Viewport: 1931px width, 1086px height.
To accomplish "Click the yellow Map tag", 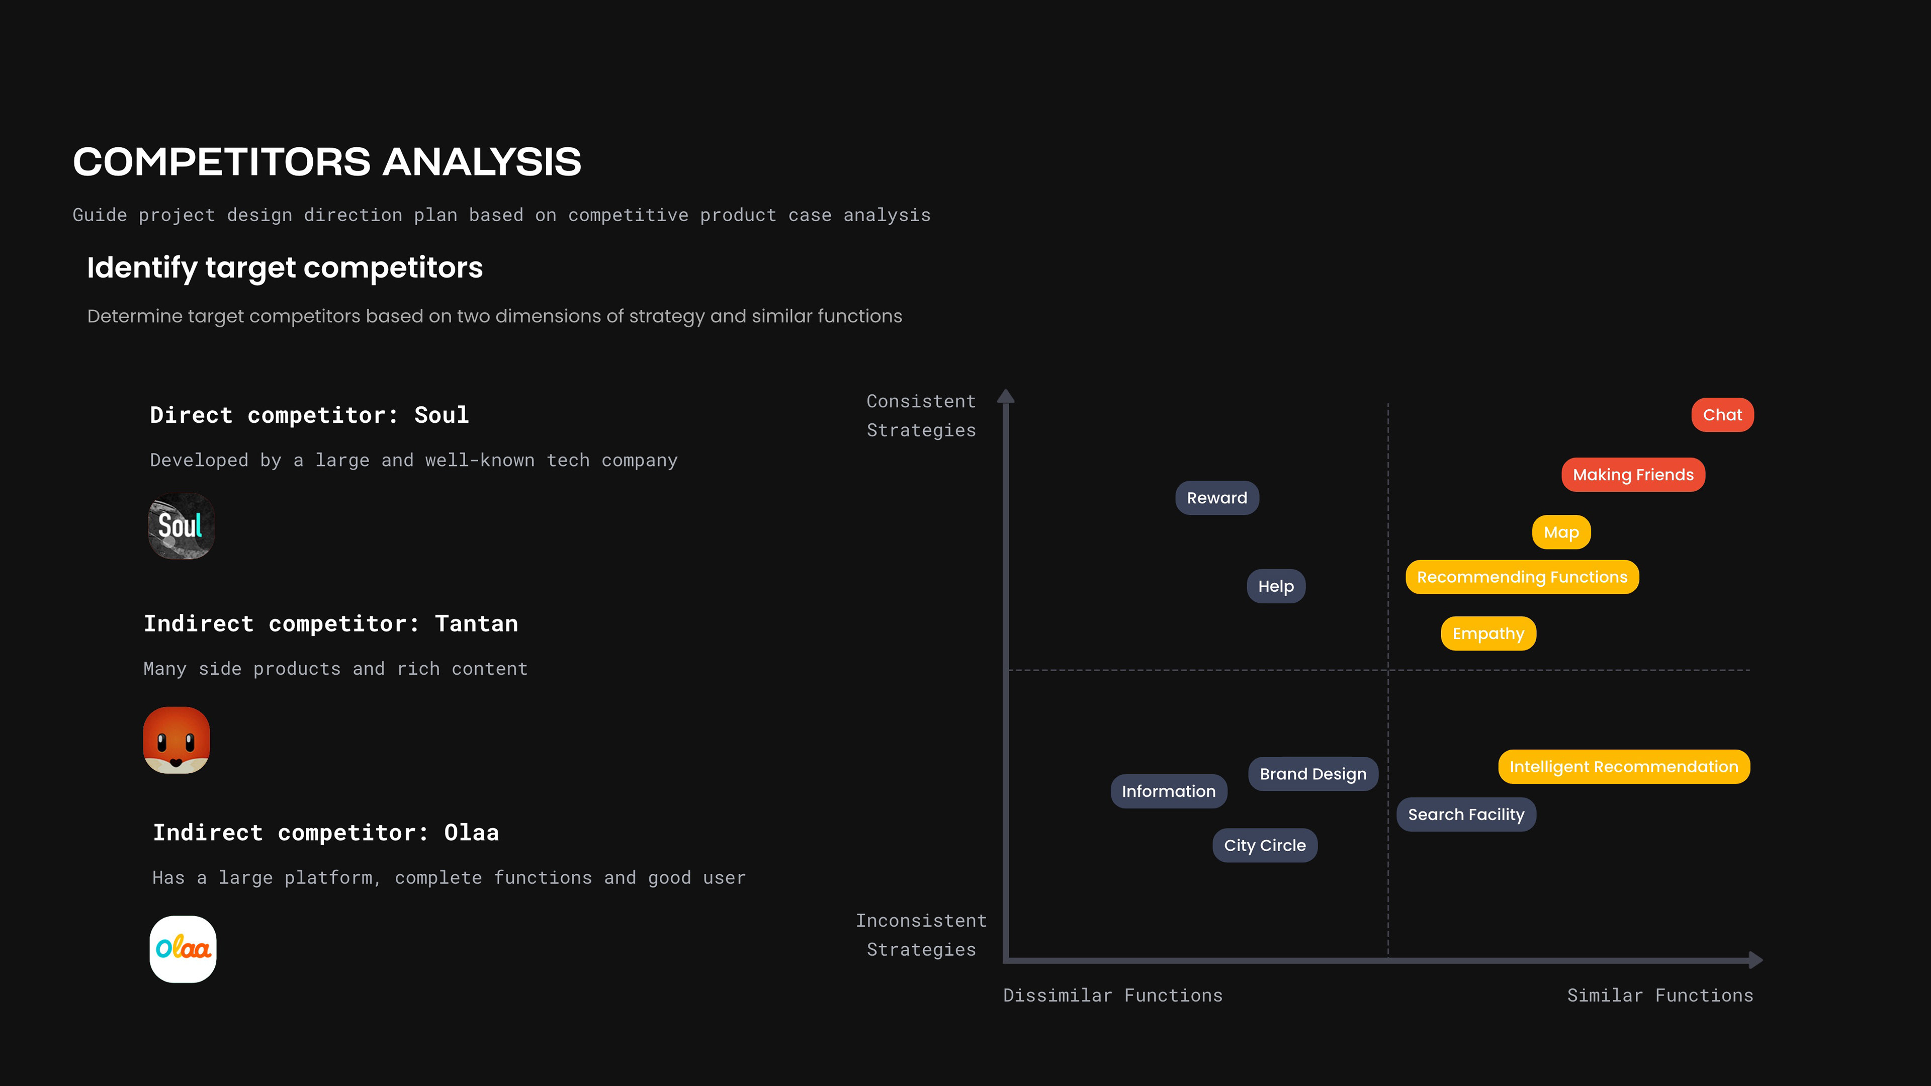I will pyautogui.click(x=1561, y=533).
